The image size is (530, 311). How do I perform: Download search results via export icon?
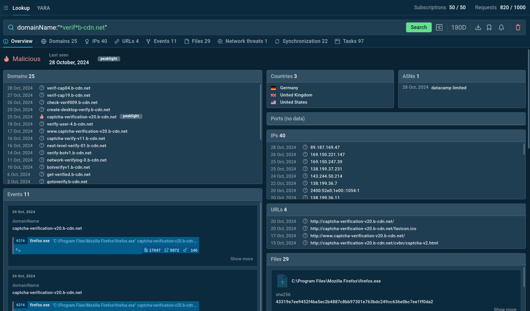coord(478,27)
